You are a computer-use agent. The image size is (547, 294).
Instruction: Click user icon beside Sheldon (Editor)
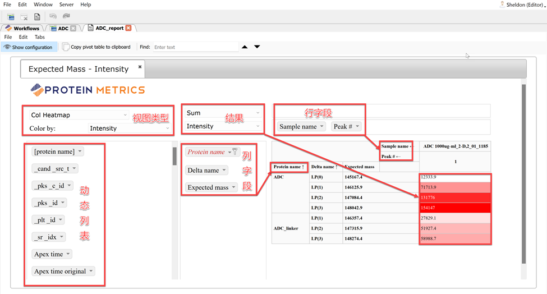tap(502, 4)
